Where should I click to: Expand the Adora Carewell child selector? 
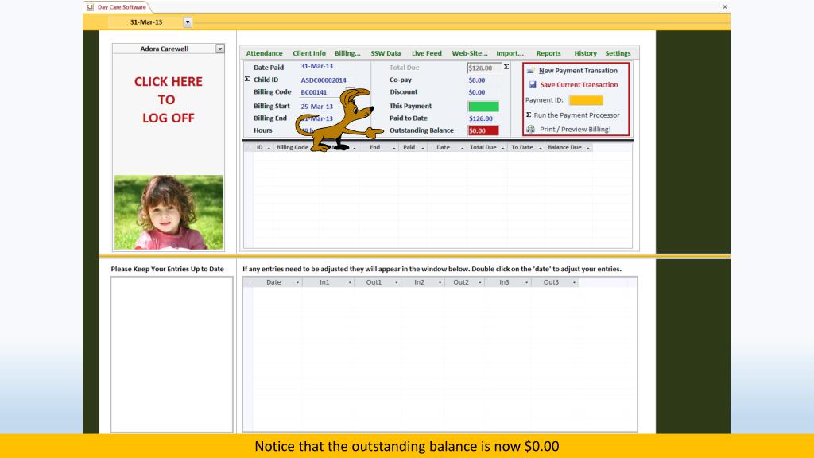tap(220, 49)
